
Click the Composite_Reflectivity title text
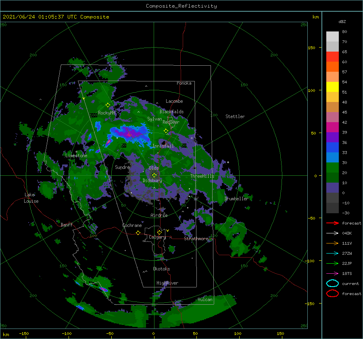[181, 6]
